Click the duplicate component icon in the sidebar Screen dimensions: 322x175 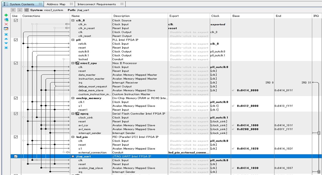pos(6,20)
